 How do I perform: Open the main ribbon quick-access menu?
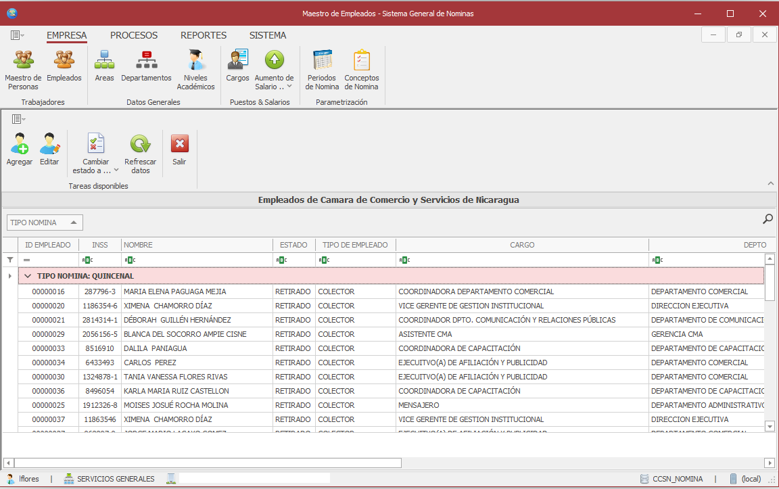point(18,34)
